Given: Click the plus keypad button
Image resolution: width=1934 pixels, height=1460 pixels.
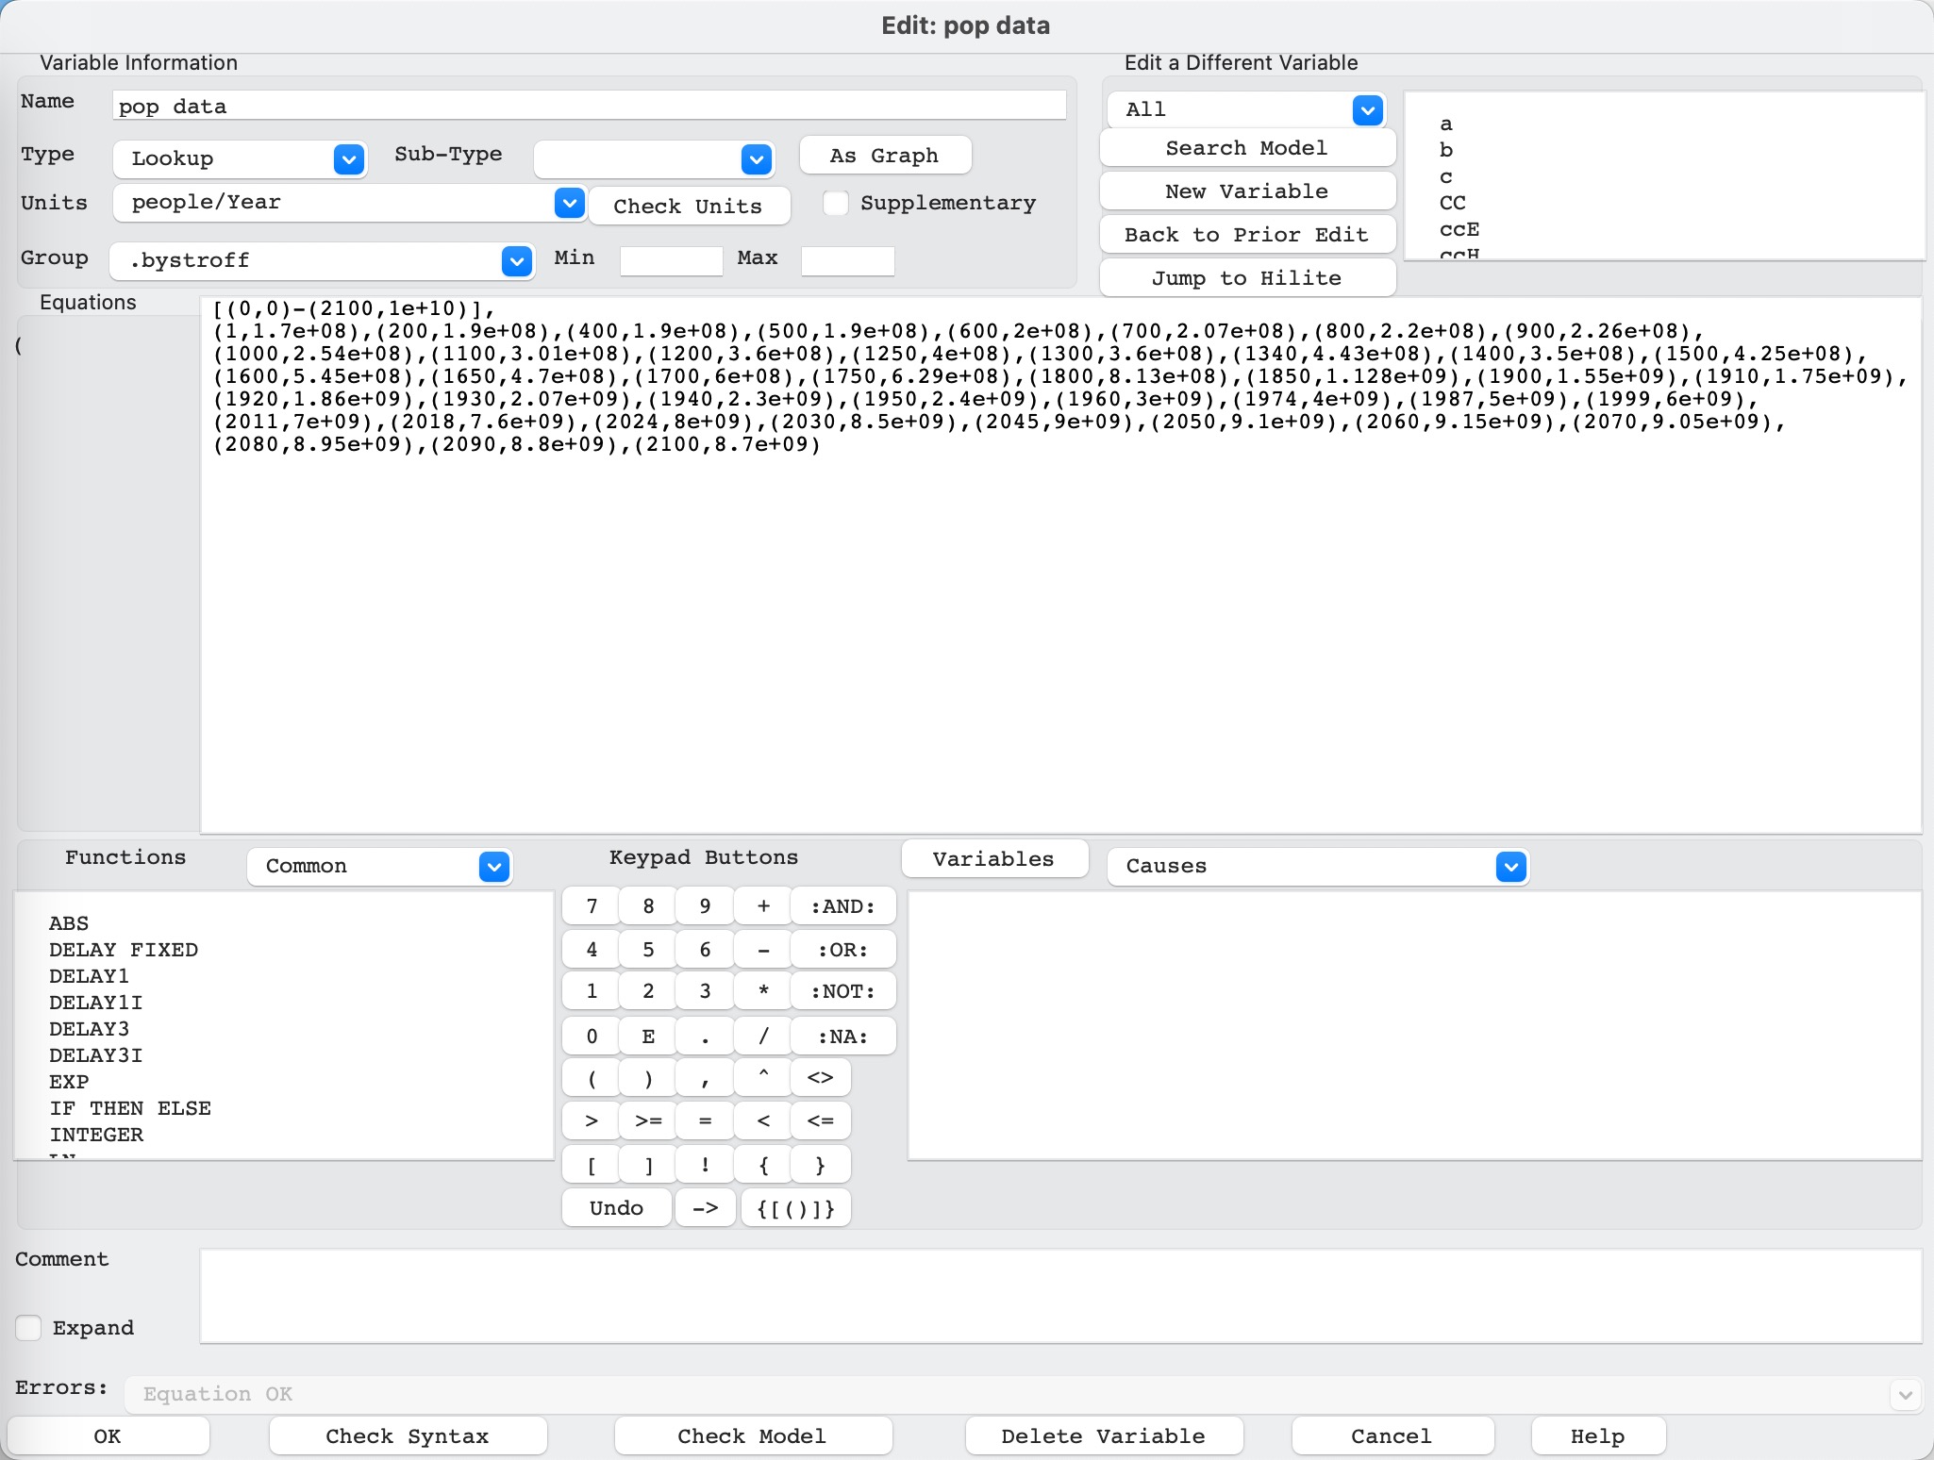Looking at the screenshot, I should tap(763, 905).
